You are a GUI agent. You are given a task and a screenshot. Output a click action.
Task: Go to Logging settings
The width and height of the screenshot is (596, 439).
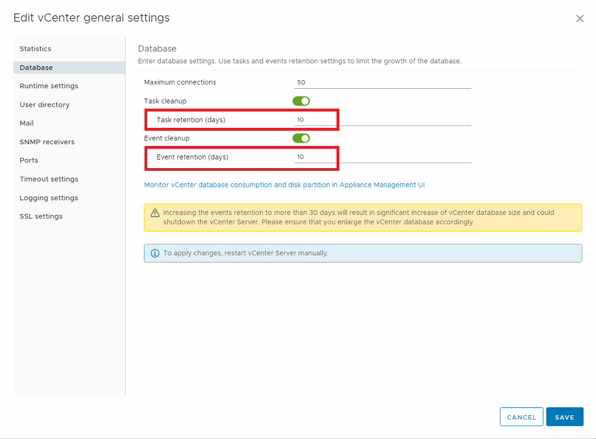tap(49, 197)
